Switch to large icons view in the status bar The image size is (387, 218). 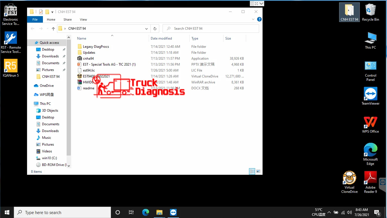point(258,171)
